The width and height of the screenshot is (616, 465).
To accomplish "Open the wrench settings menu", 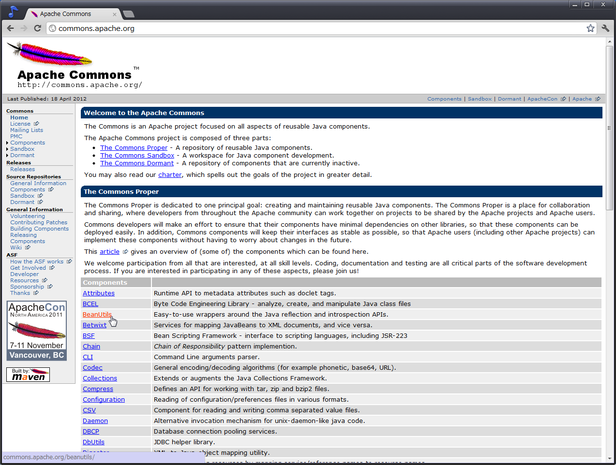I will tap(605, 28).
